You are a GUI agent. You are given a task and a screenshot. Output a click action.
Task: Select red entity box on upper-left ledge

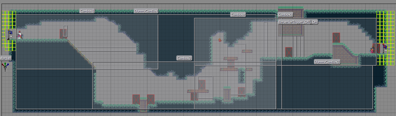[63, 34]
